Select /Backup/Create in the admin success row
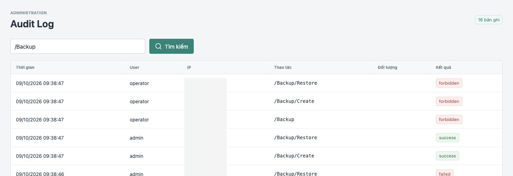 click(x=294, y=156)
